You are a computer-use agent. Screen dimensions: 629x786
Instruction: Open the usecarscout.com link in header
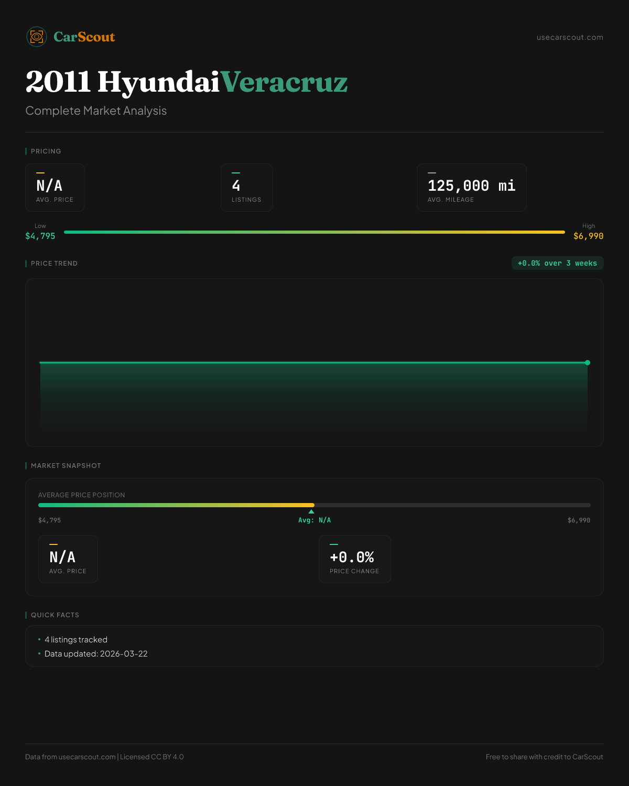(569, 37)
